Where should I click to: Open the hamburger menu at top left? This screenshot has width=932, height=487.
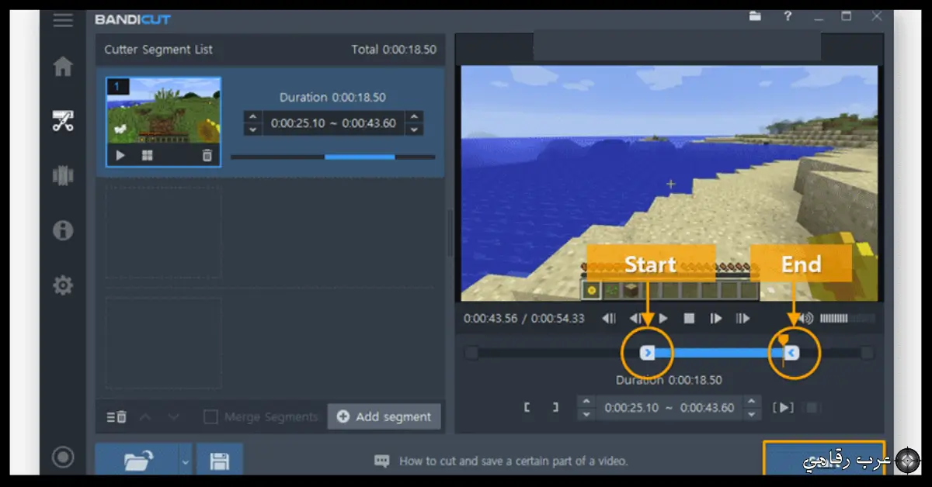point(63,20)
